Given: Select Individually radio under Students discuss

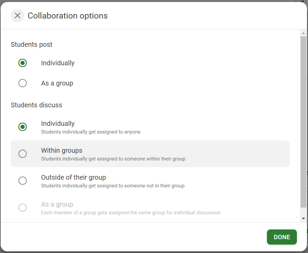Looking at the screenshot, I should tap(23, 127).
